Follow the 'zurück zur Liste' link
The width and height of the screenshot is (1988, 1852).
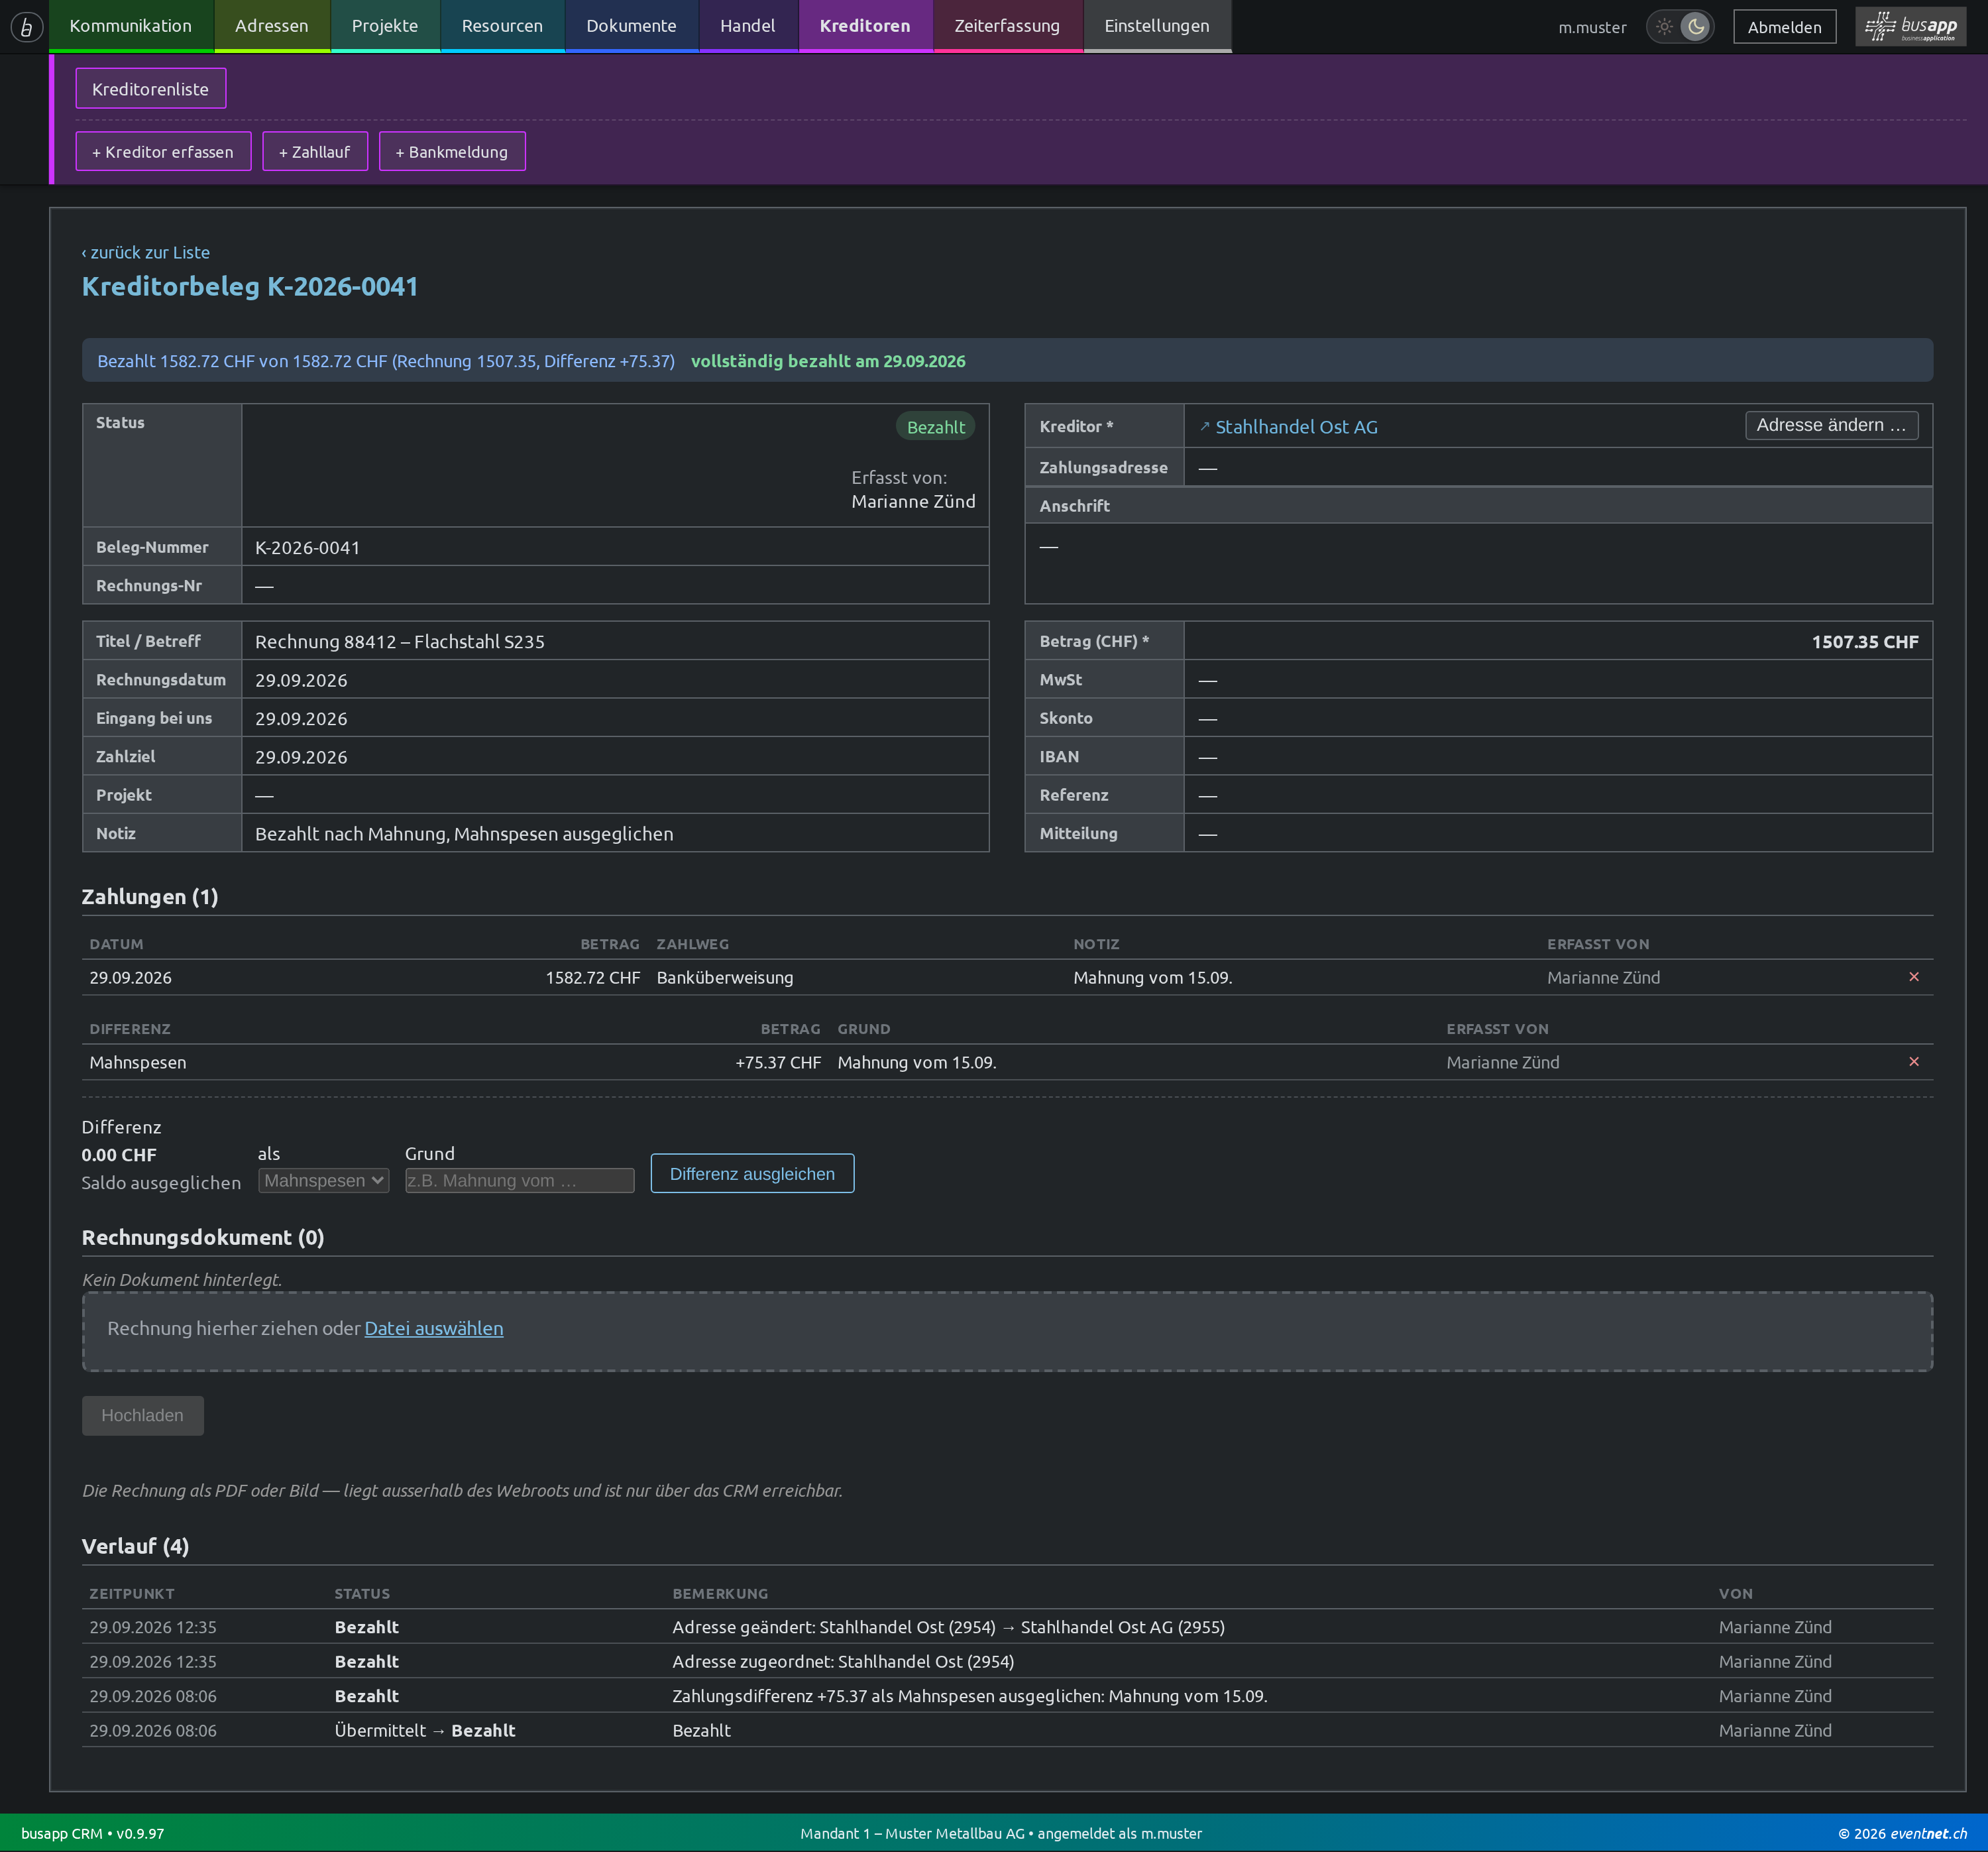(146, 252)
